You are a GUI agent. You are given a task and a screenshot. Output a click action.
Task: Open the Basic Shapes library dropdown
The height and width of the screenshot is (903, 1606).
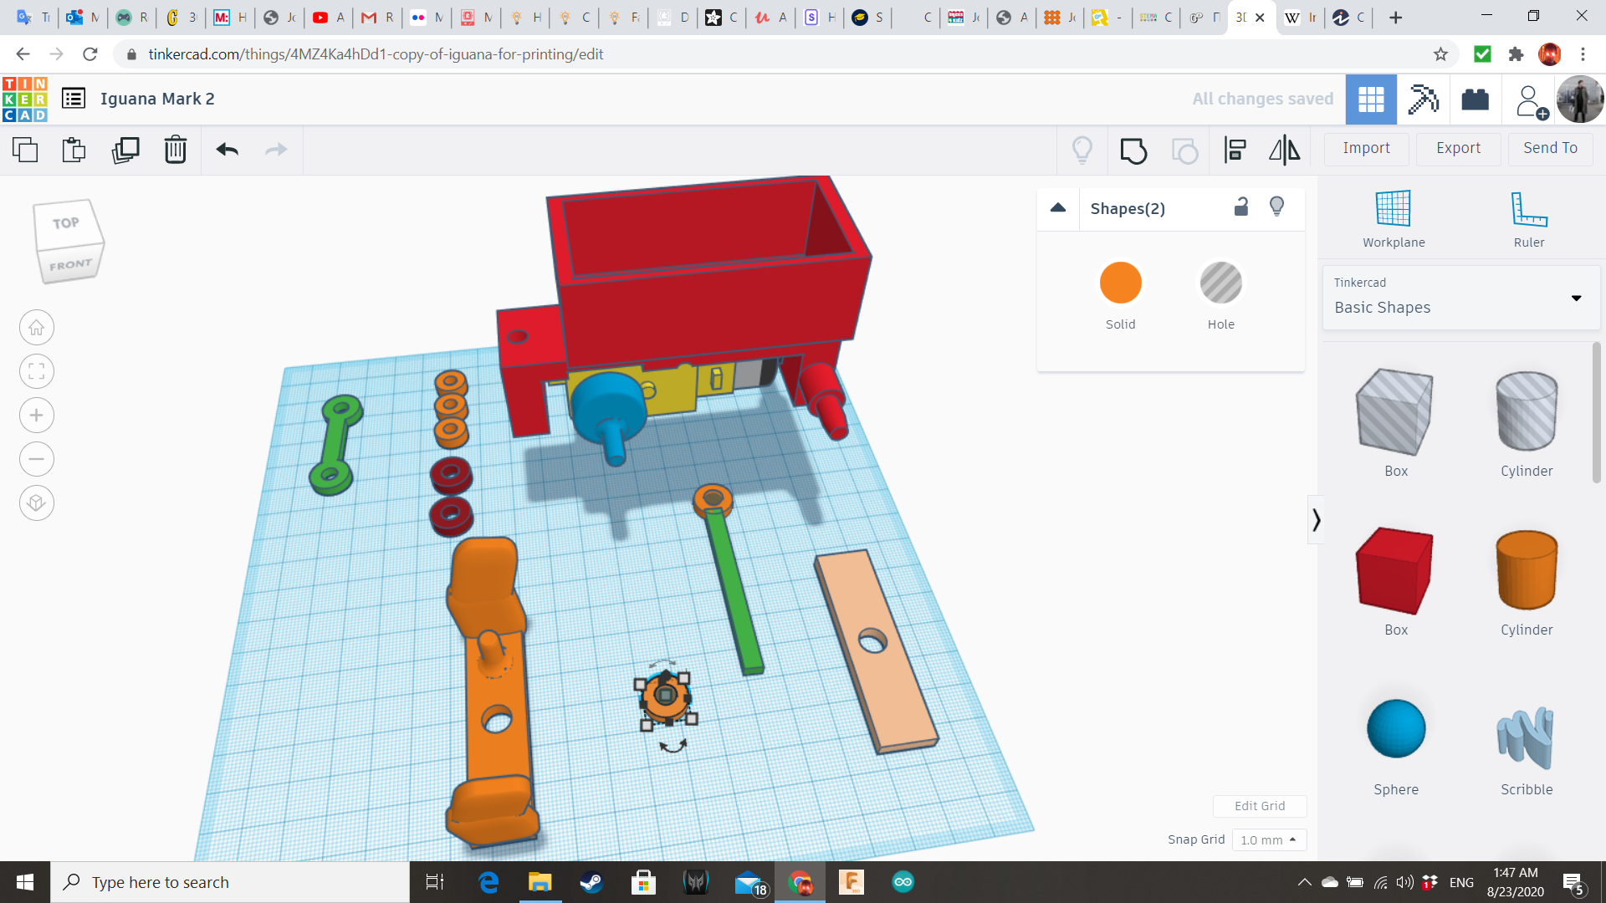[x=1575, y=298]
